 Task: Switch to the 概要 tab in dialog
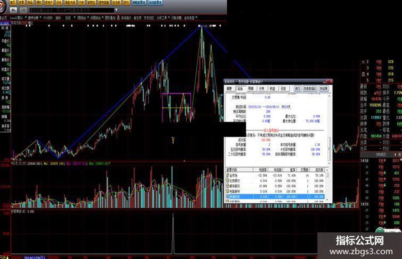[229, 88]
